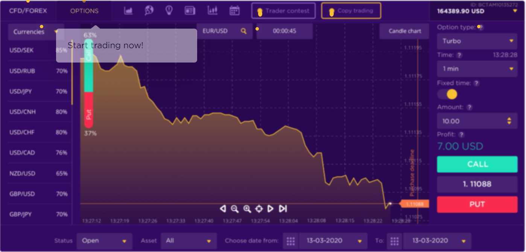
Task: Click the Candle chart button
Action: tap(404, 31)
